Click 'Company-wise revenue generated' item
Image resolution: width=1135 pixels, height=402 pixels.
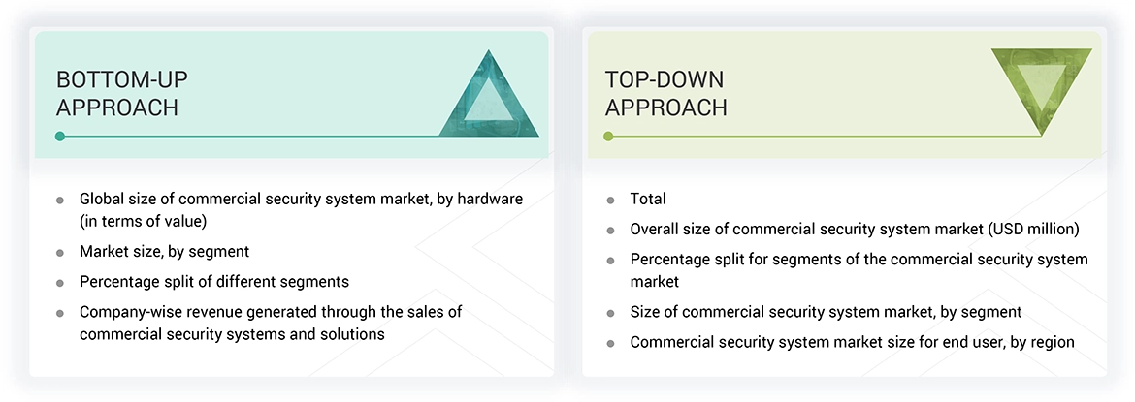(x=270, y=312)
